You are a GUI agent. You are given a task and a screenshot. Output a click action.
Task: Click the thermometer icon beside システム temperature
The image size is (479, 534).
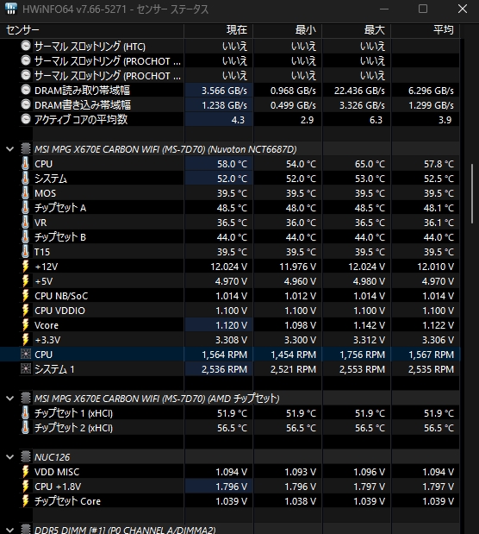coord(26,178)
